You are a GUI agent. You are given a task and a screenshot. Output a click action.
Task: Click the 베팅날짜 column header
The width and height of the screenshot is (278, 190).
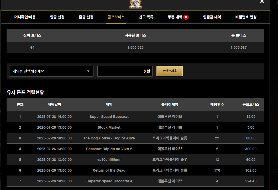point(54,105)
